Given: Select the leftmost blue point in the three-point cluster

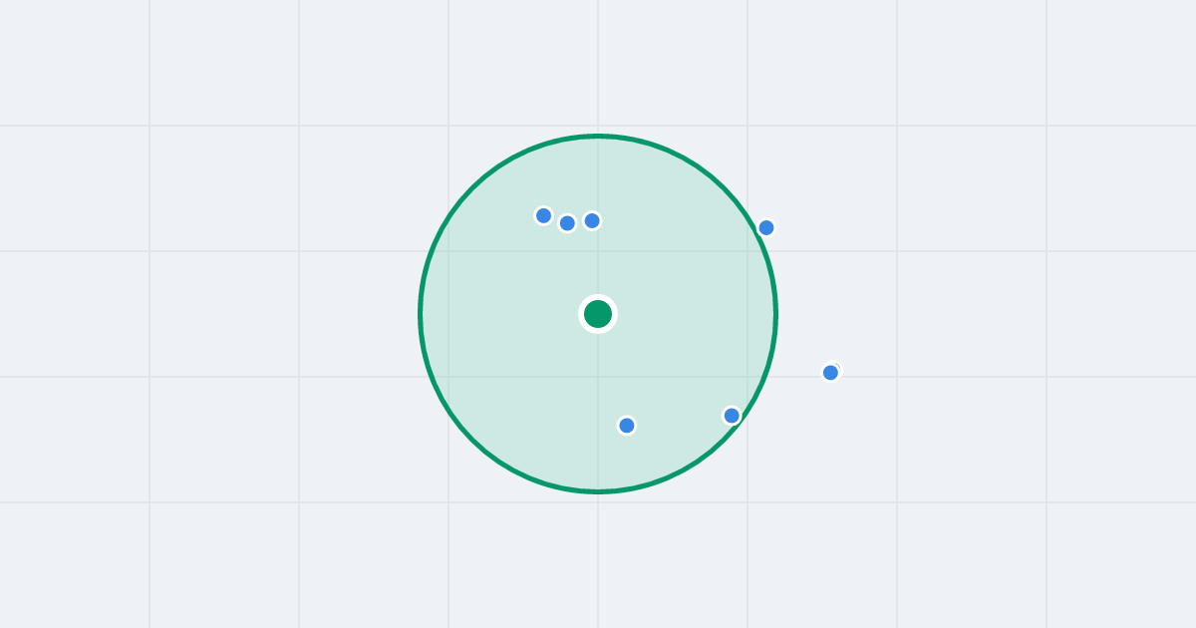Looking at the screenshot, I should [543, 215].
